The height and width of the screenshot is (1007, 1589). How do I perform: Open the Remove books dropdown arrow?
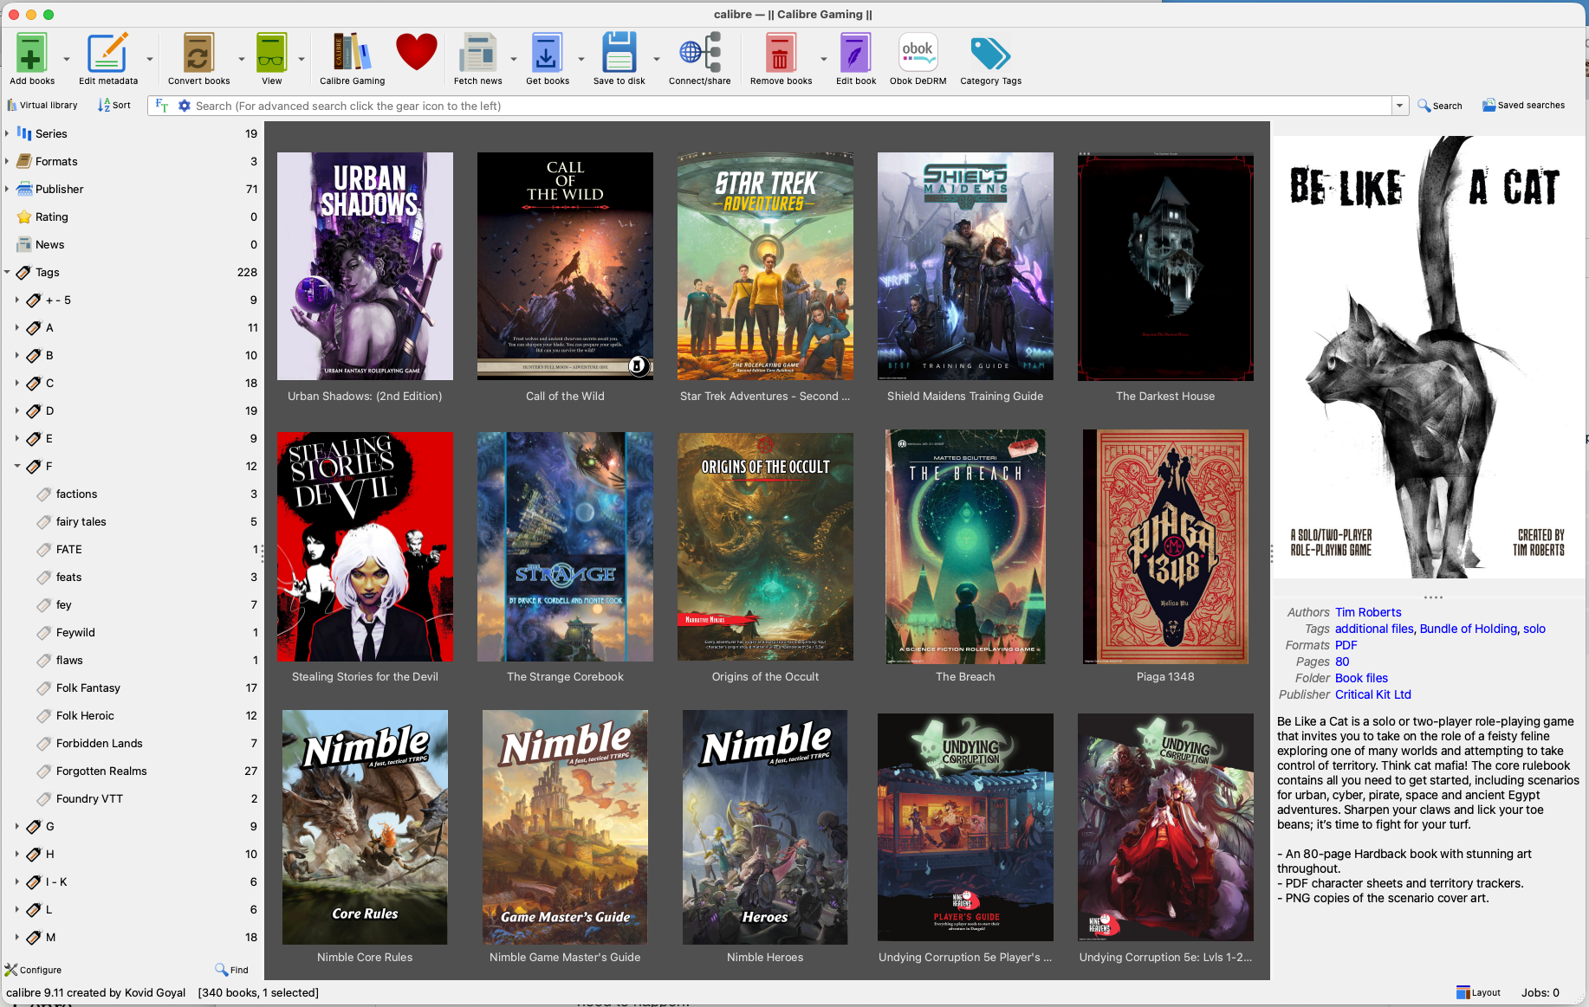[823, 59]
